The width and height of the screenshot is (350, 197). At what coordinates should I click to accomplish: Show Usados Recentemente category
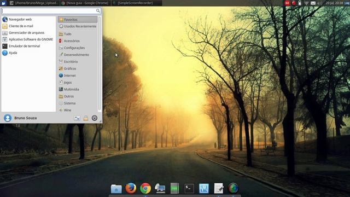coord(78,26)
